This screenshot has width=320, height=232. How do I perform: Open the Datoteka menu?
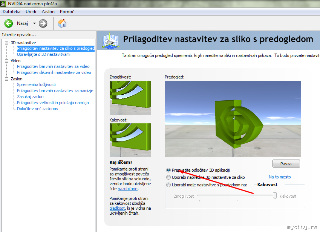click(11, 12)
